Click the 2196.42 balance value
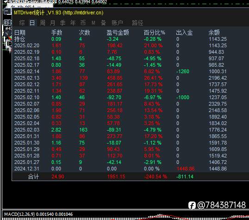This screenshot has width=249, height=220. point(218,78)
